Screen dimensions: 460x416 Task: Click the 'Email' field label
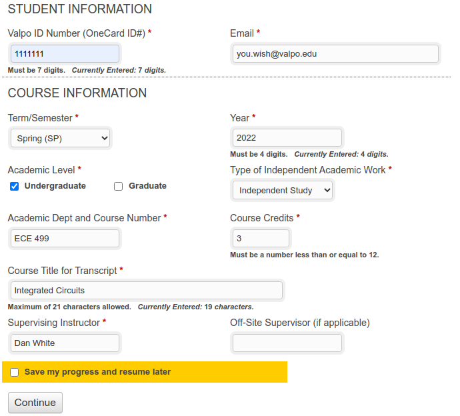coord(242,33)
